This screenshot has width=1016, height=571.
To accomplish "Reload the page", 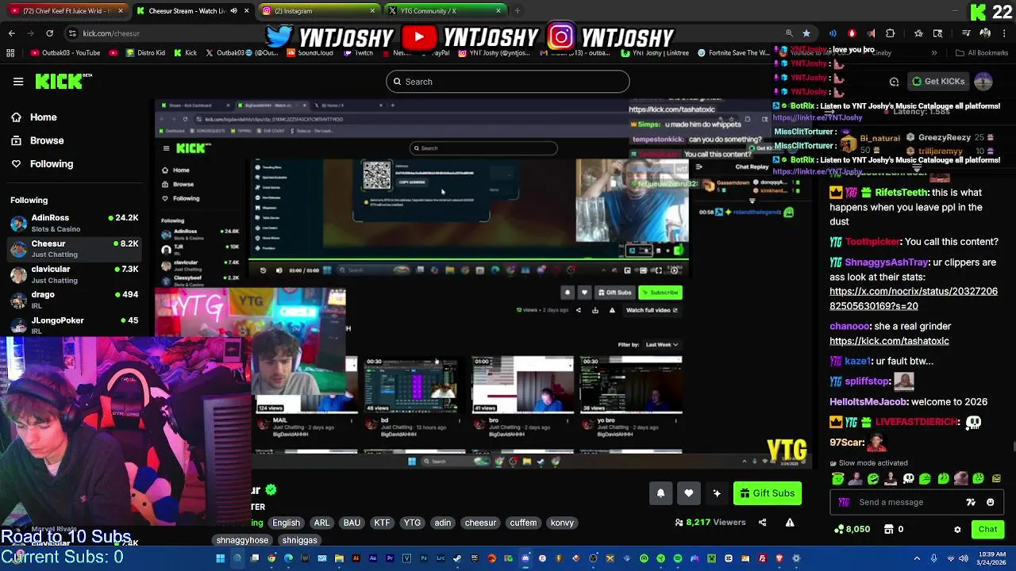I will click(x=49, y=33).
